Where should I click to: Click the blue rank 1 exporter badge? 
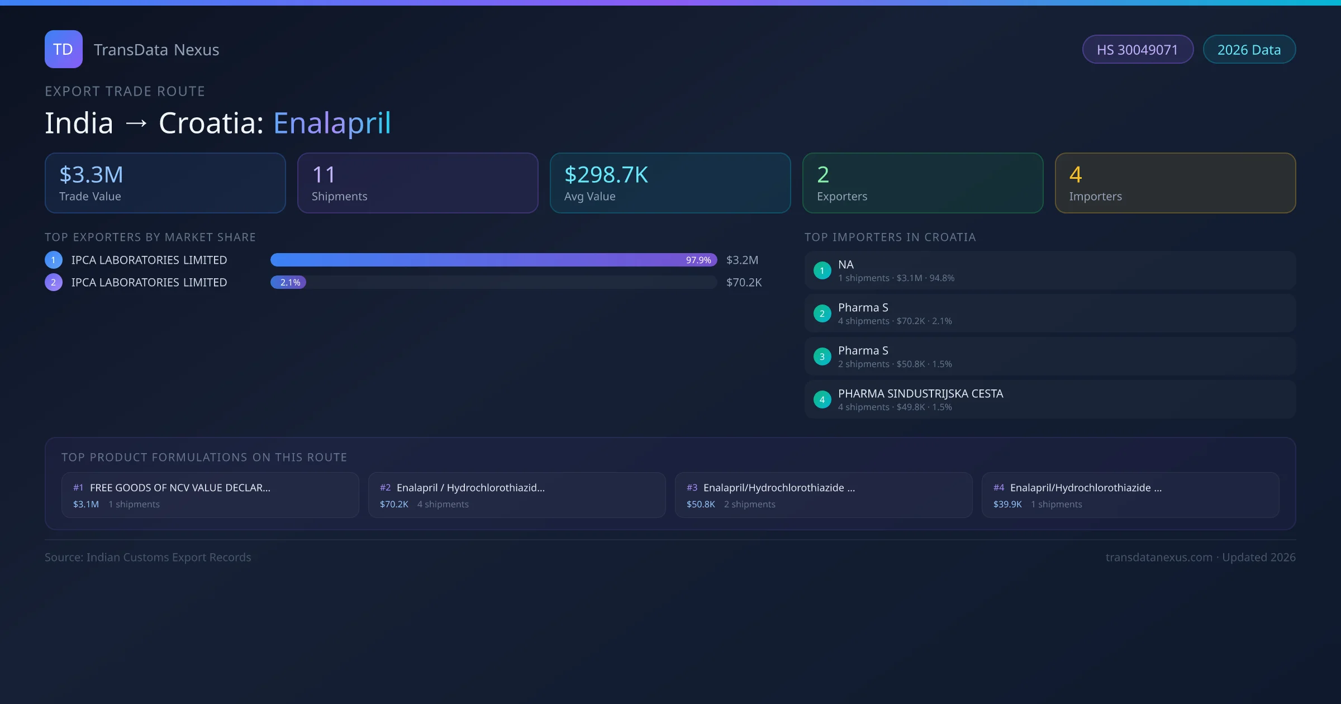point(54,260)
